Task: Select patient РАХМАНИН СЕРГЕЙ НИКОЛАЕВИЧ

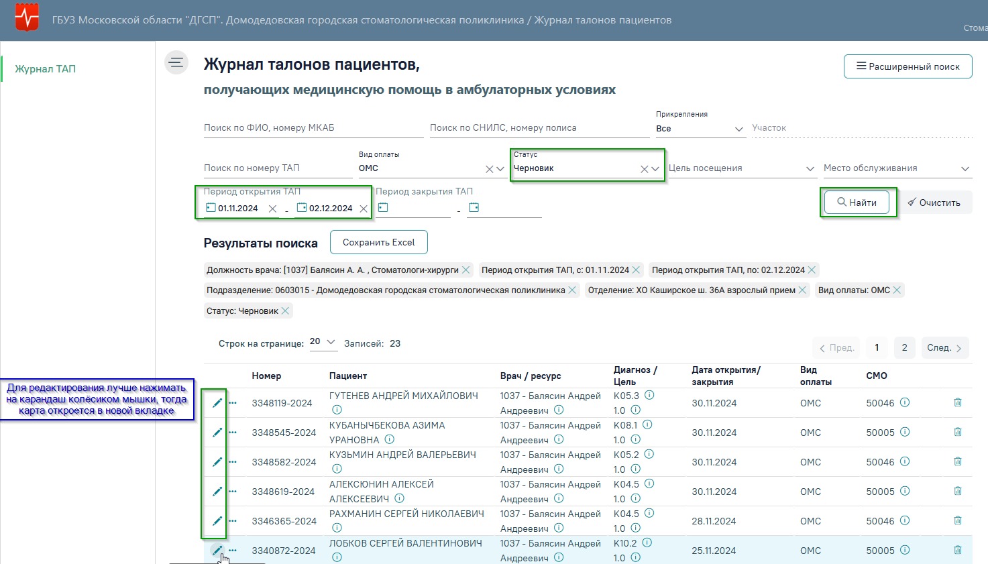Action: point(406,514)
